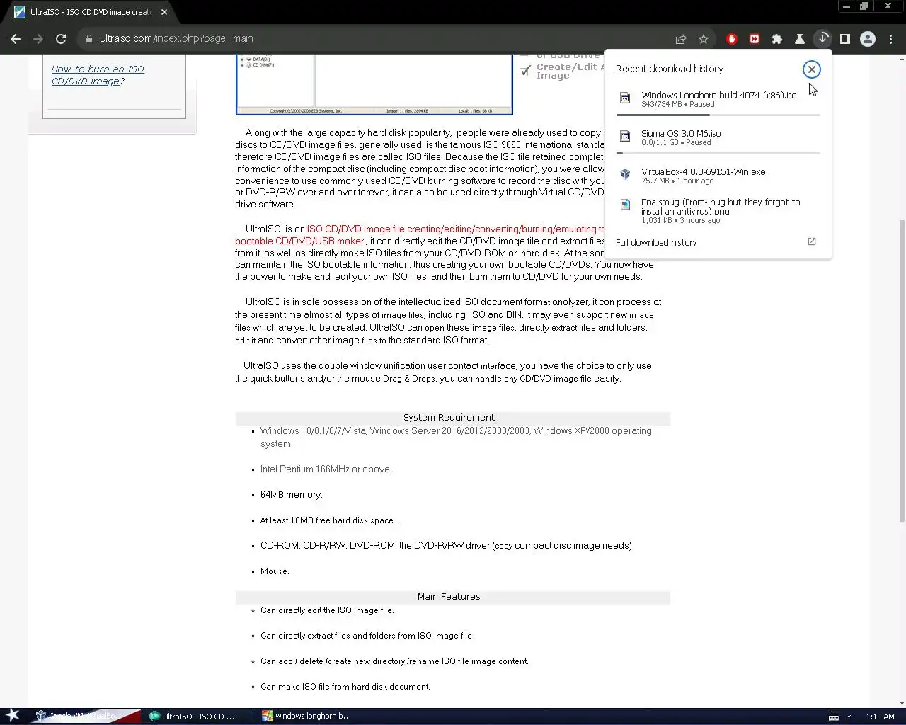Image resolution: width=906 pixels, height=725 pixels.
Task: Bookmark this page with the star icon
Action: coord(704,39)
